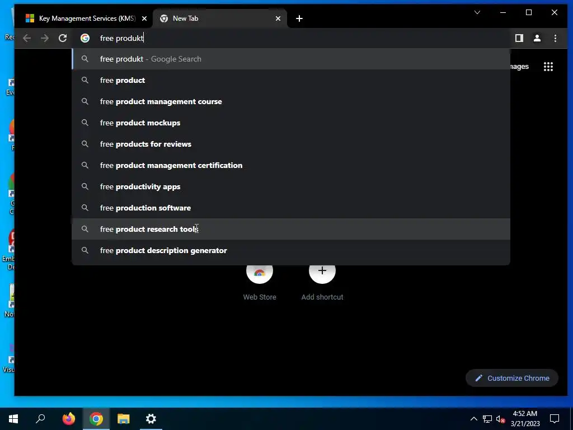Maximize the Chrome window
573x430 pixels.
click(528, 12)
